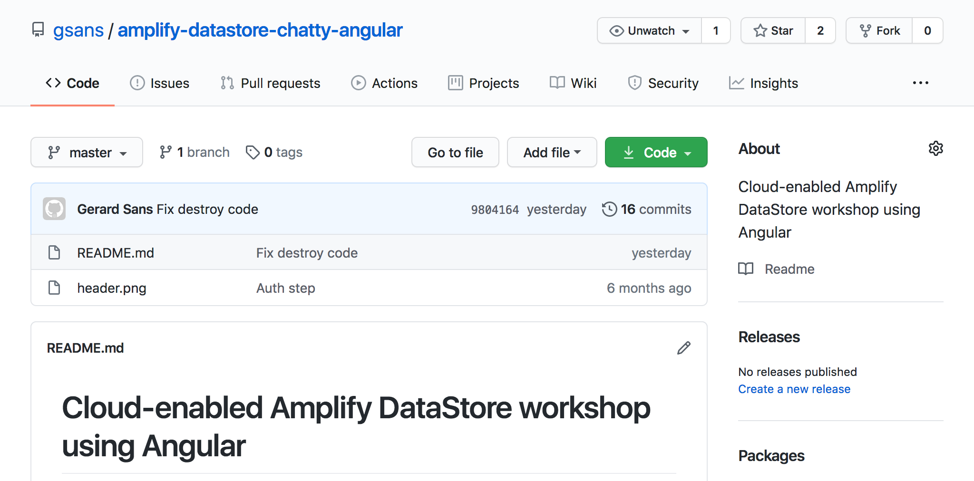Click the Code angle-brackets icon
974x481 pixels.
click(53, 83)
